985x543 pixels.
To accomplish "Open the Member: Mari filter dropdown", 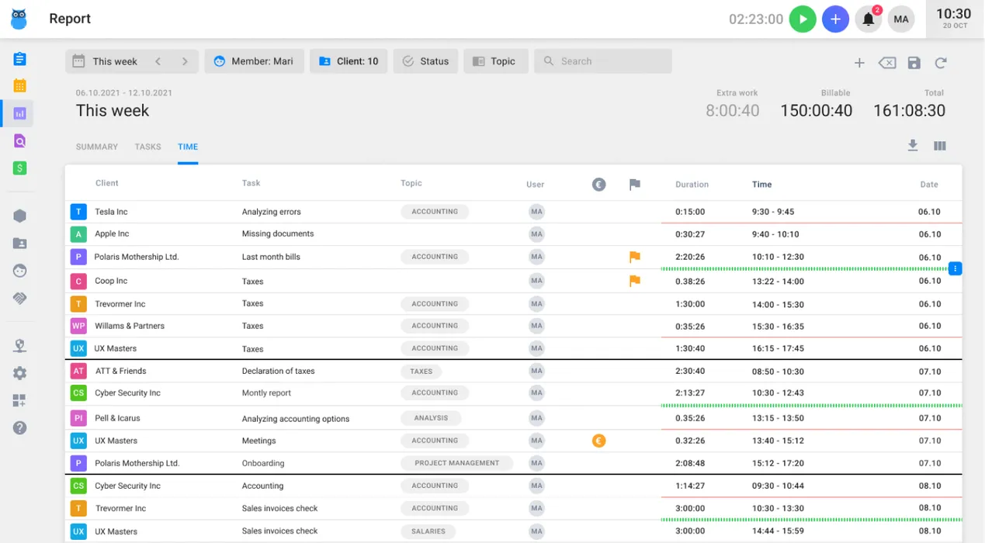I will point(254,61).
